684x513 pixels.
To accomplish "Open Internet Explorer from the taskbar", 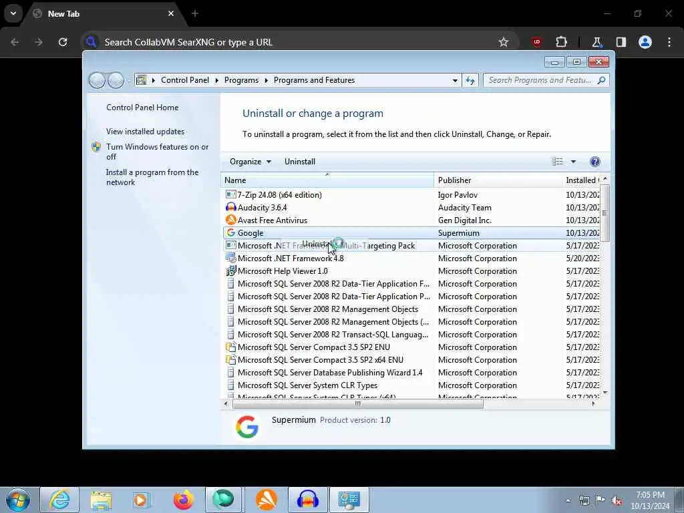I will pos(59,500).
